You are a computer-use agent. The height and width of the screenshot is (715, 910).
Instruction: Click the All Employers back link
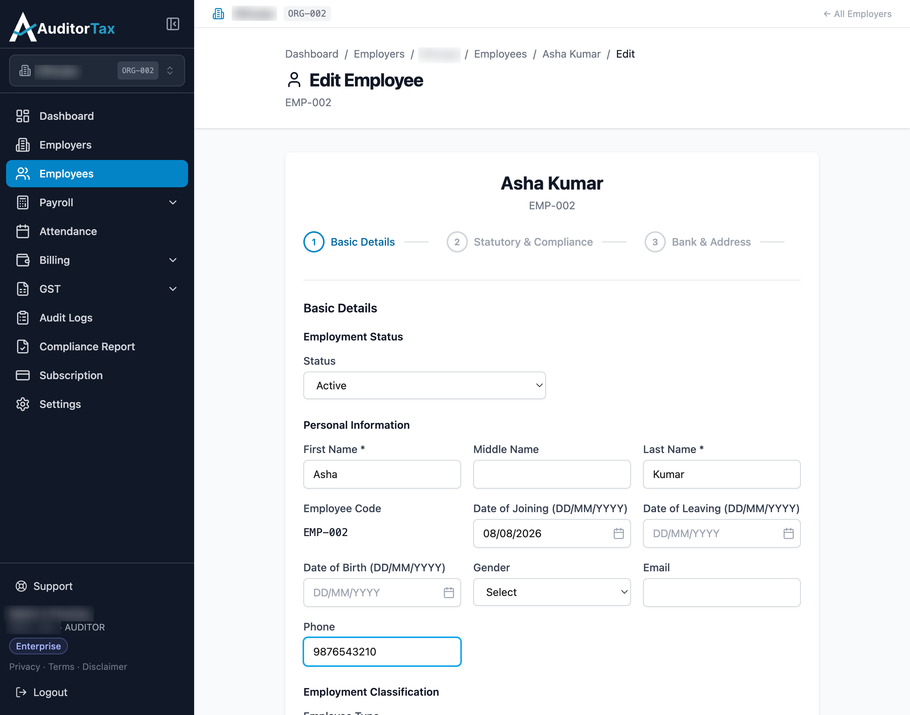coord(857,14)
